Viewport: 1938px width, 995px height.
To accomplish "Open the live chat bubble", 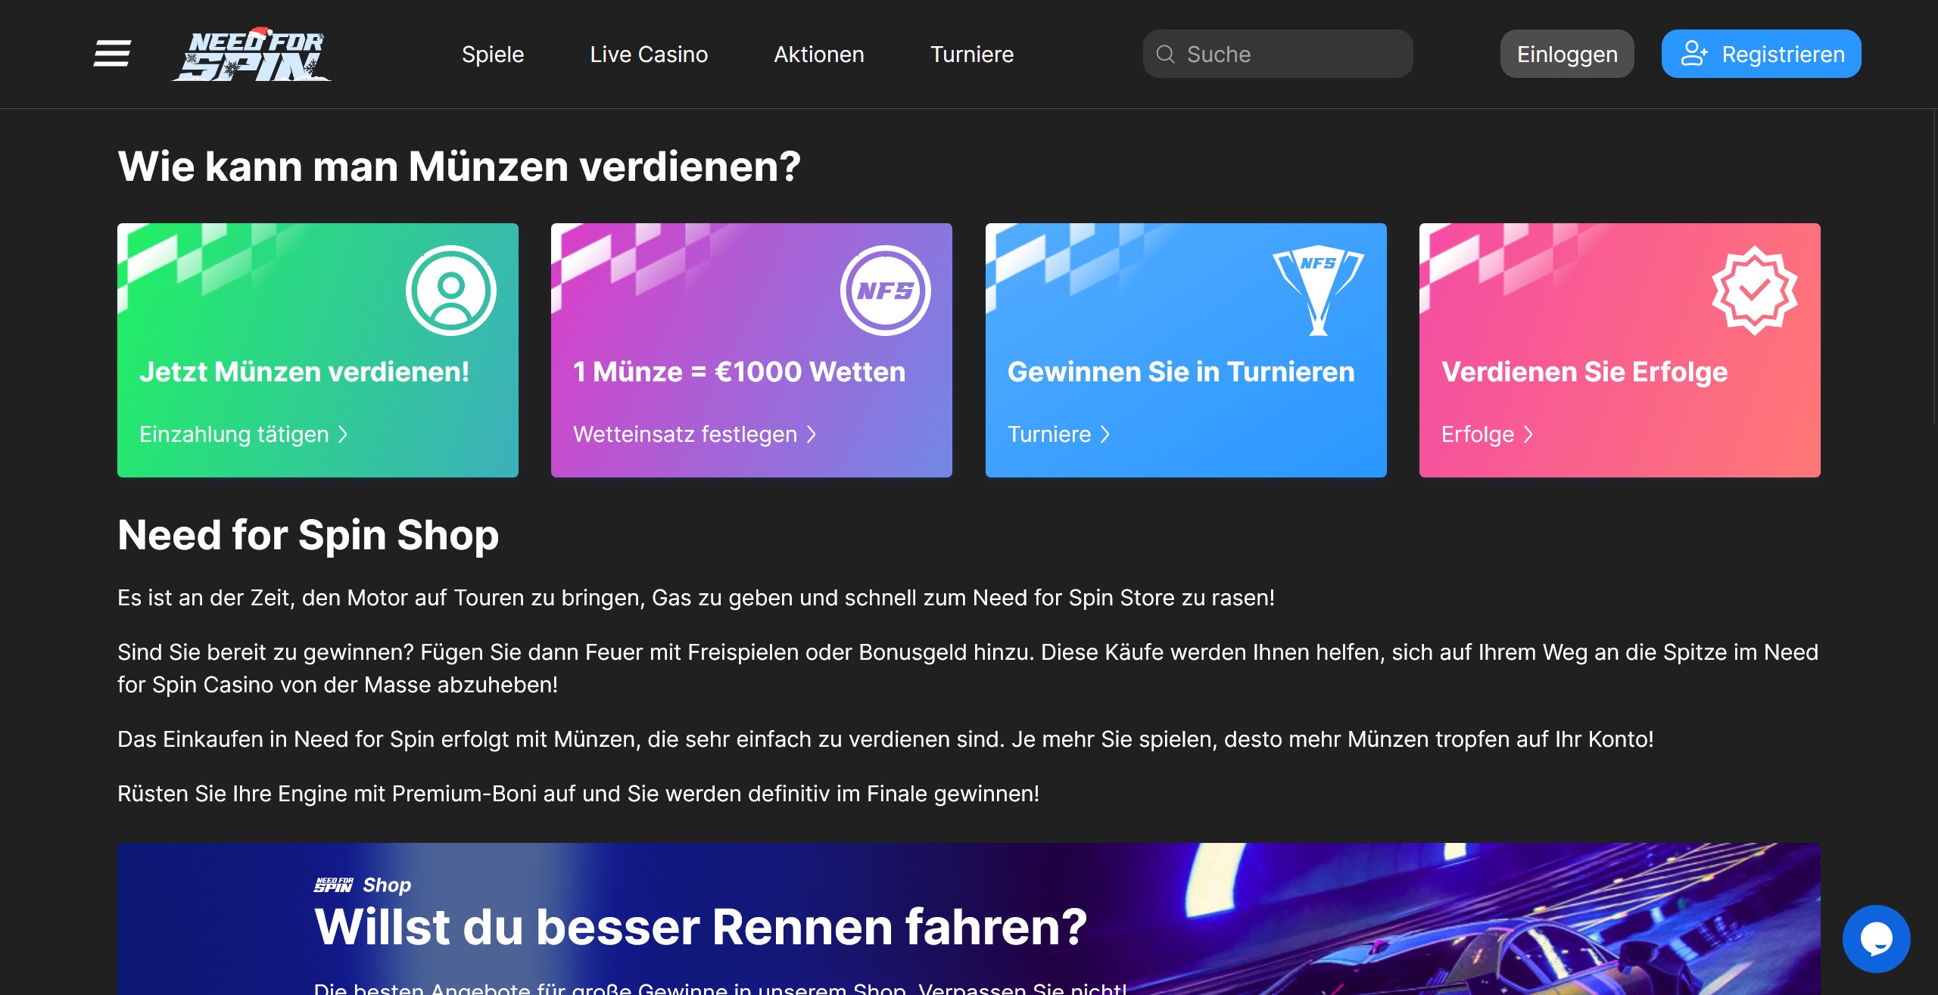I will coord(1877,939).
